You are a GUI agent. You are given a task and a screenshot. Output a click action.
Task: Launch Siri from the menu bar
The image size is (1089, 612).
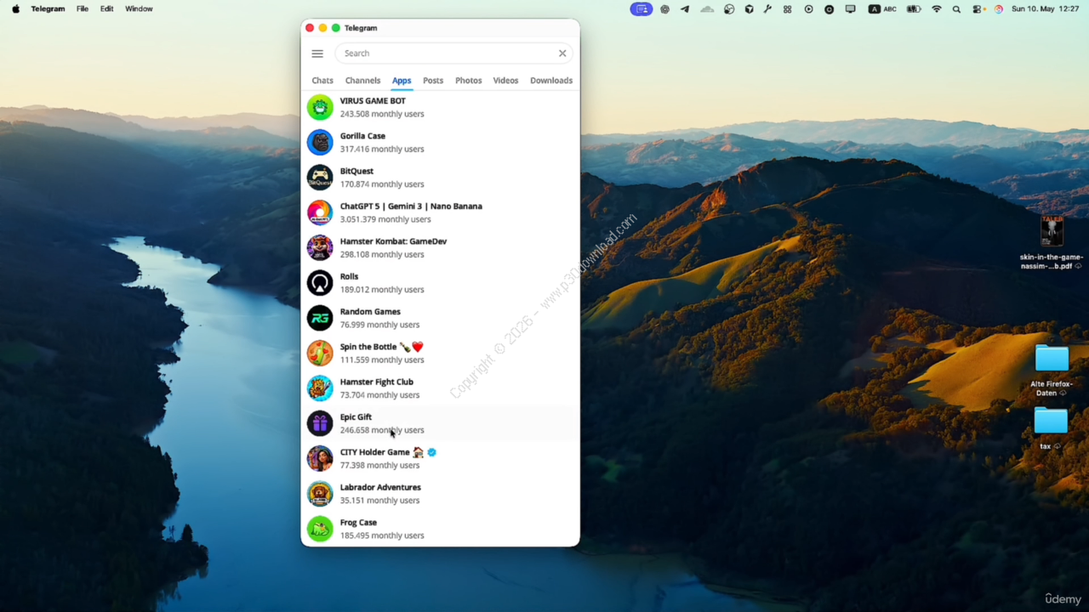point(998,9)
